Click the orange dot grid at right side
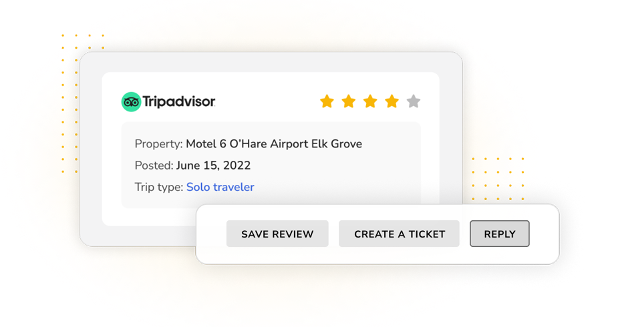620x327 pixels. pyautogui.click(x=498, y=179)
